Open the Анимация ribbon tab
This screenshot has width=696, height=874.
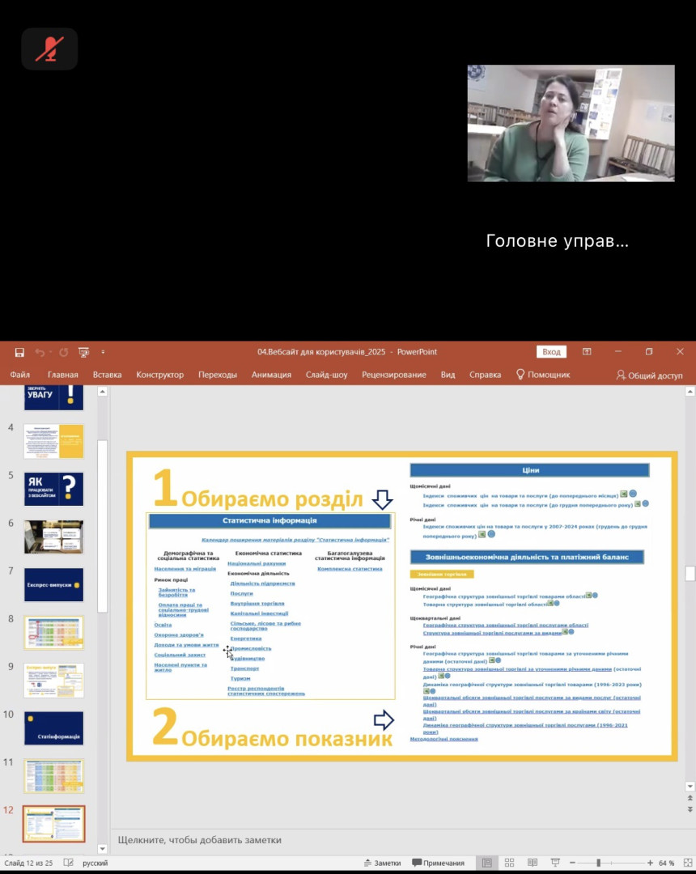271,375
